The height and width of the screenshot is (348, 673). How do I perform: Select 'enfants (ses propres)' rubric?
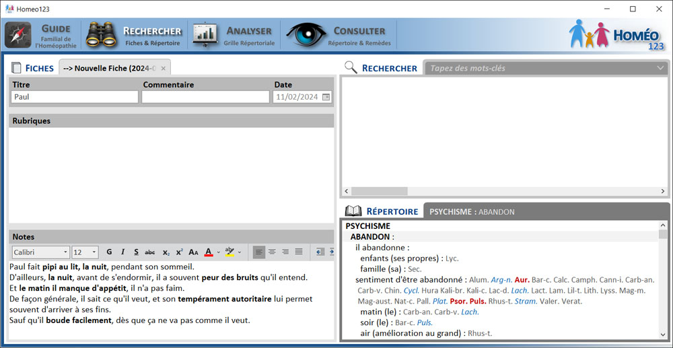[x=402, y=258]
